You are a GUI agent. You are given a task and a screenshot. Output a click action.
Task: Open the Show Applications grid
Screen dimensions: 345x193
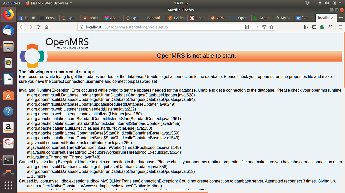[x=8, y=185]
